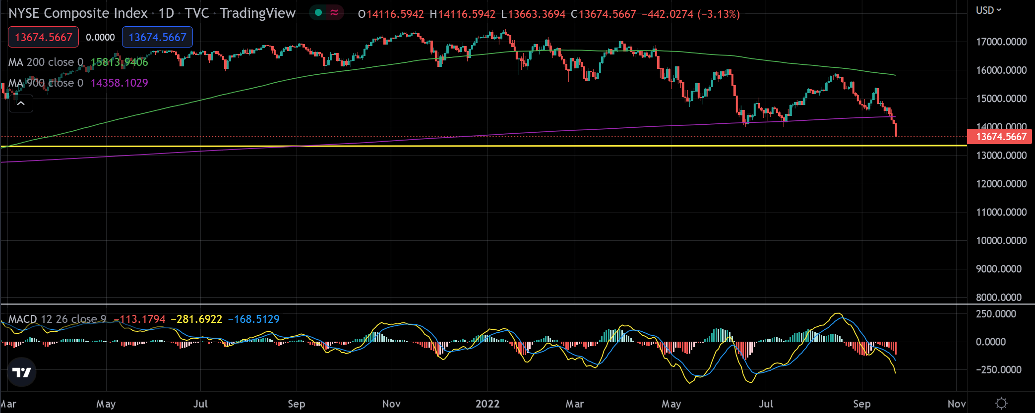Image resolution: width=1035 pixels, height=413 pixels.
Task: Click the change −442.0274 (−3.13%) text
Action: click(691, 14)
